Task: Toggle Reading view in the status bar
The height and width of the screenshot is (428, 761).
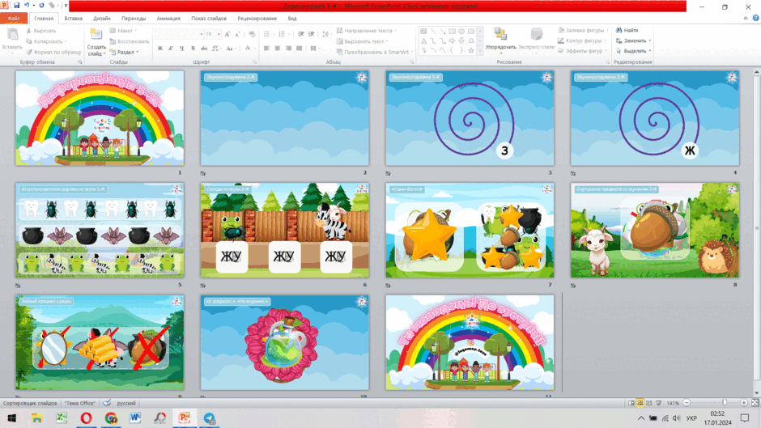Action: (649, 403)
